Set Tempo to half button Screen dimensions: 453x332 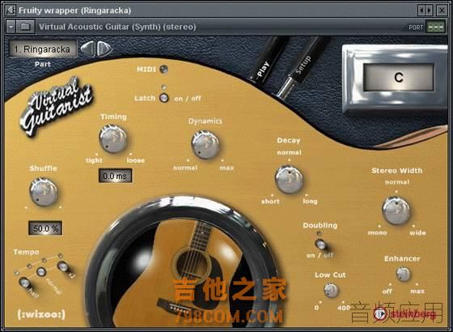pos(25,283)
